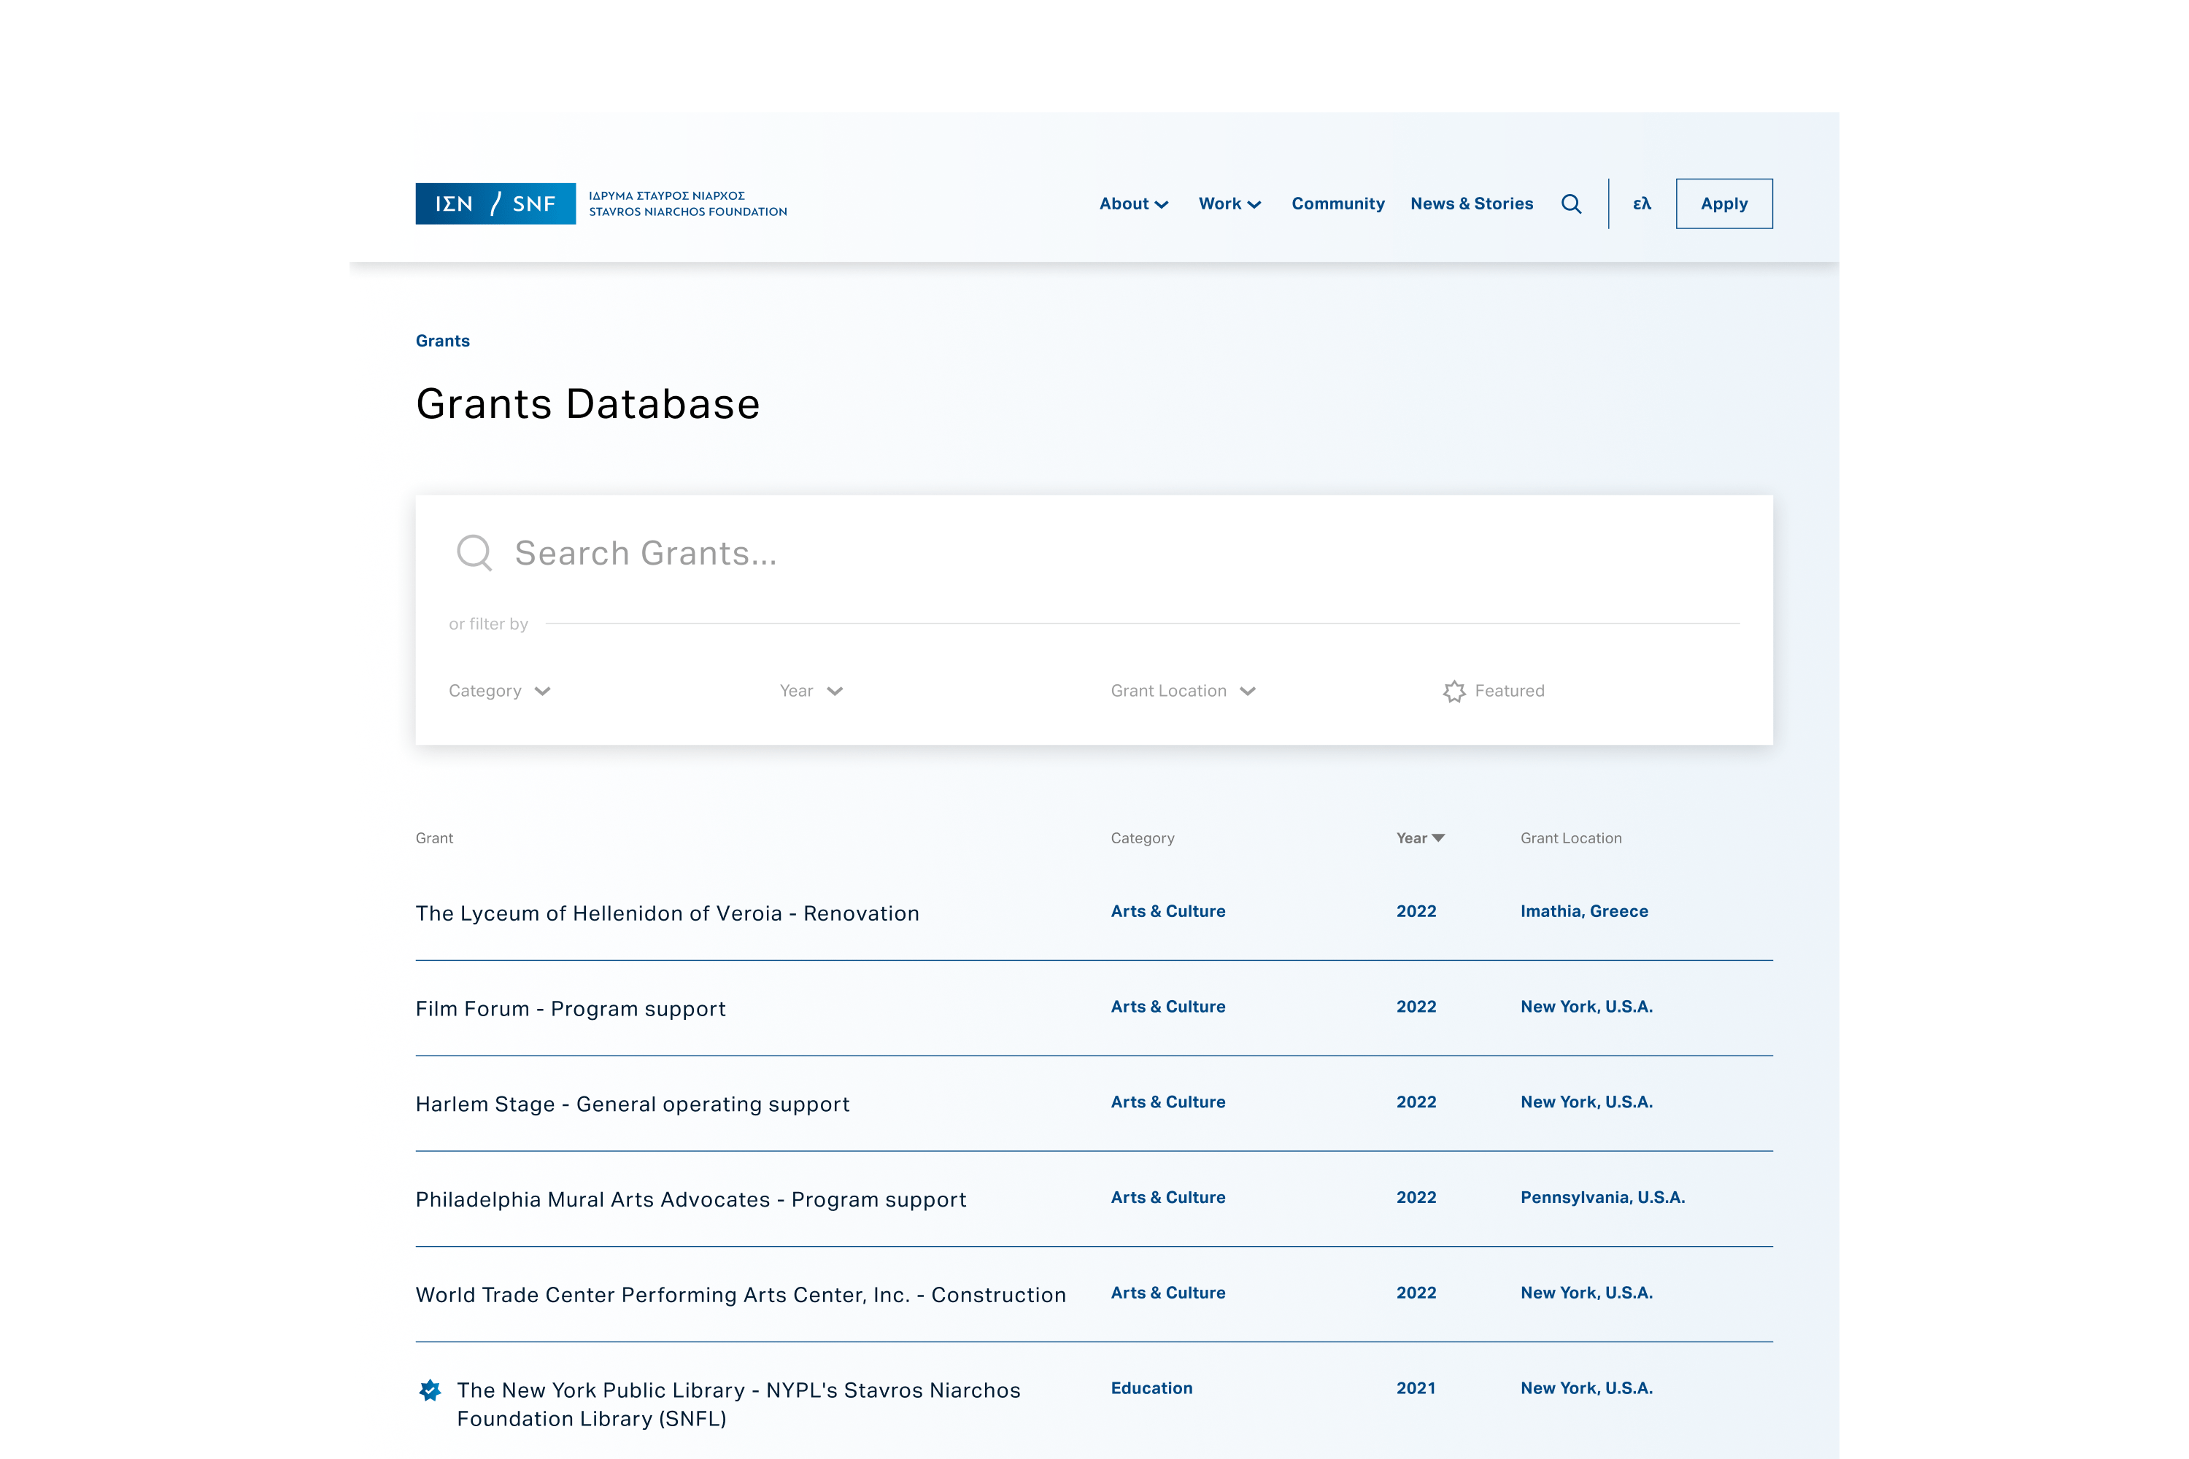
Task: Click the Grants breadcrumb link
Action: pyautogui.click(x=442, y=341)
